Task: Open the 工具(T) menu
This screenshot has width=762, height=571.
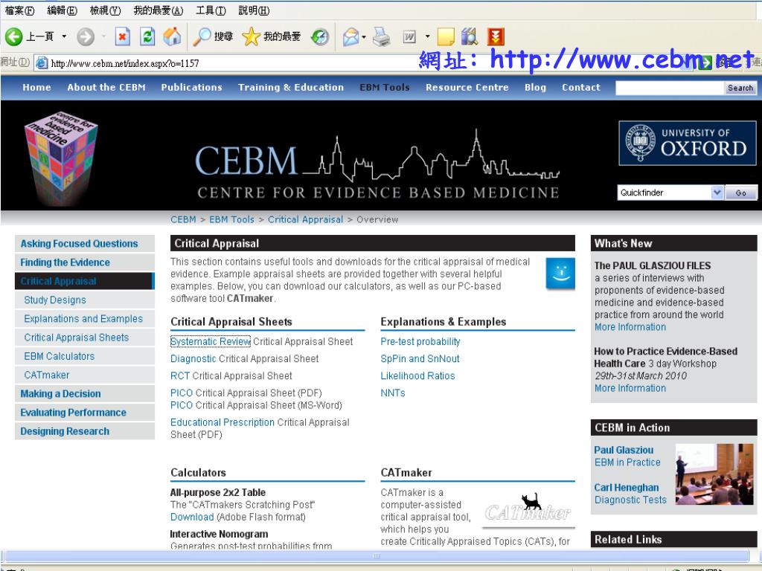Action: [211, 10]
